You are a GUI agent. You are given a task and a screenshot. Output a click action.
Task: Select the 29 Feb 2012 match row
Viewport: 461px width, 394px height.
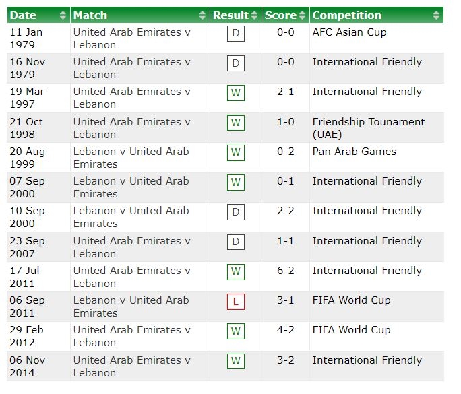point(226,336)
